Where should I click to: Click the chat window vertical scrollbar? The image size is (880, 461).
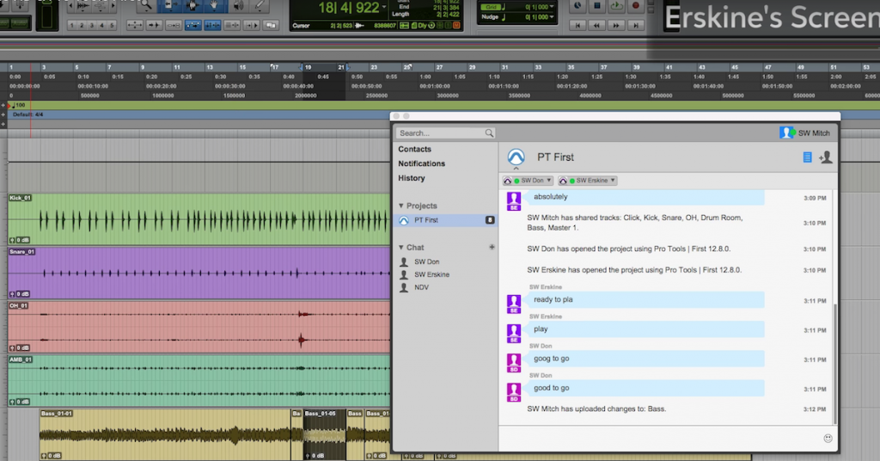click(835, 363)
